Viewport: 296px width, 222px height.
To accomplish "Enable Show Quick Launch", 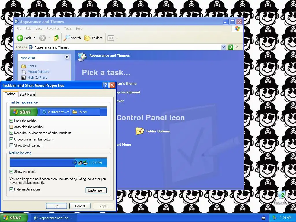I will [11, 145].
